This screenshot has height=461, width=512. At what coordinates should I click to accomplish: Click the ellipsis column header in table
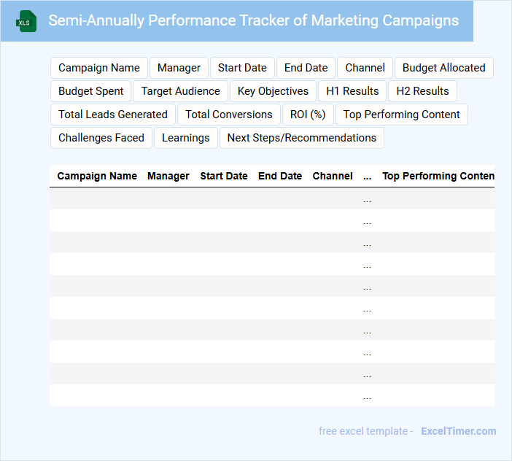[x=367, y=176]
